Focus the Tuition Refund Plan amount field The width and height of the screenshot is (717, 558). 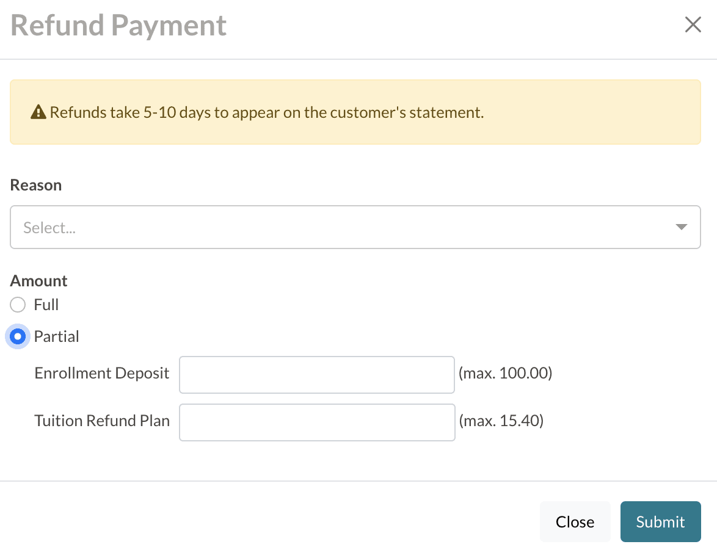click(x=316, y=422)
